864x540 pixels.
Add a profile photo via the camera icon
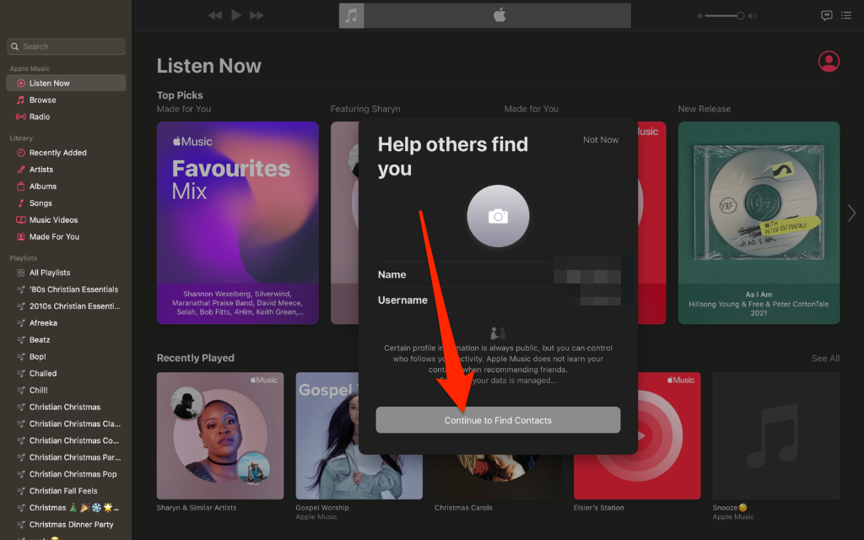[x=498, y=216]
